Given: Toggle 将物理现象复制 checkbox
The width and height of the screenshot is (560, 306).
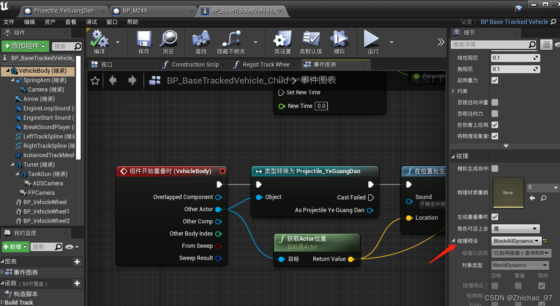Looking at the screenshot, I should pyautogui.click(x=495, y=136).
